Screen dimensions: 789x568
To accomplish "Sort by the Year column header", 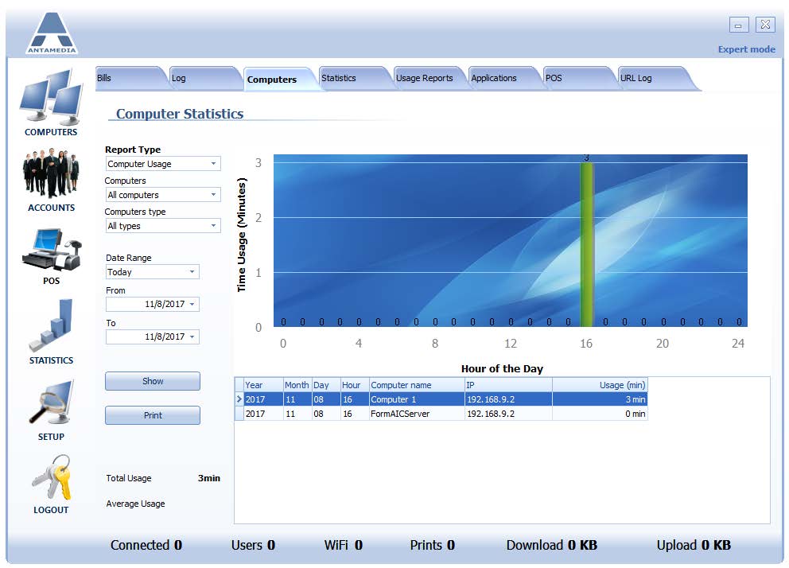I will 264,385.
